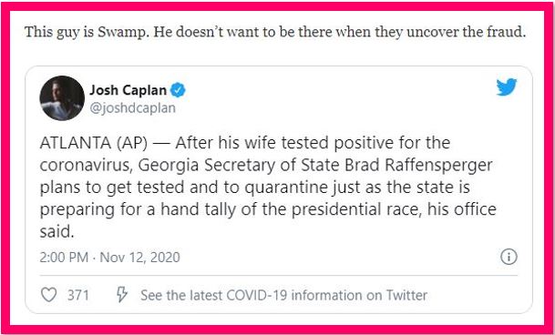Click the 371 likes count
Image resolution: width=555 pixels, height=335 pixels.
pyautogui.click(x=78, y=295)
